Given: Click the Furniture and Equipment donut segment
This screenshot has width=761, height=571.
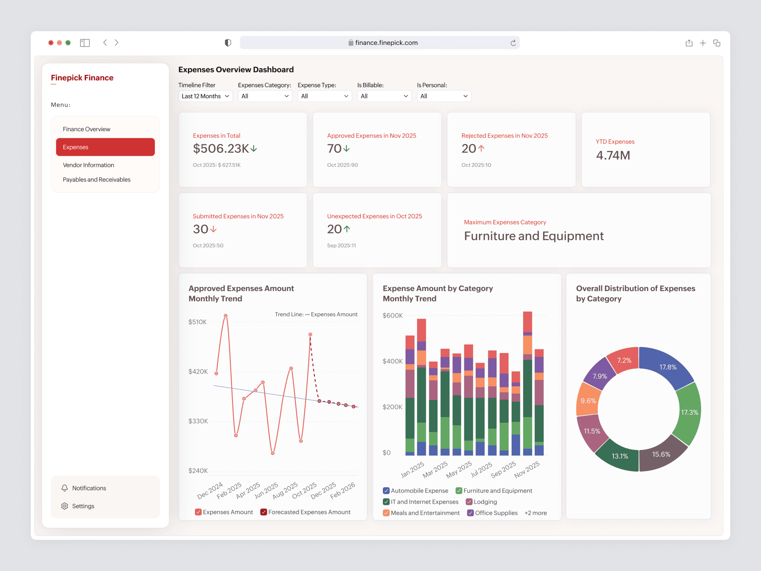Looking at the screenshot, I should (x=689, y=412).
